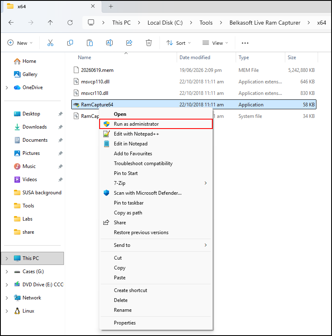Click the Rename icon in toolbar
Viewport: 332px width, 336px height.
pos(109,43)
